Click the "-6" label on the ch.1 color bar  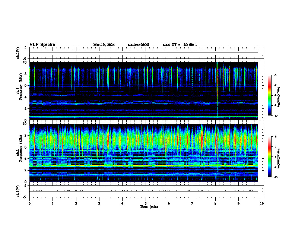point(275,75)
